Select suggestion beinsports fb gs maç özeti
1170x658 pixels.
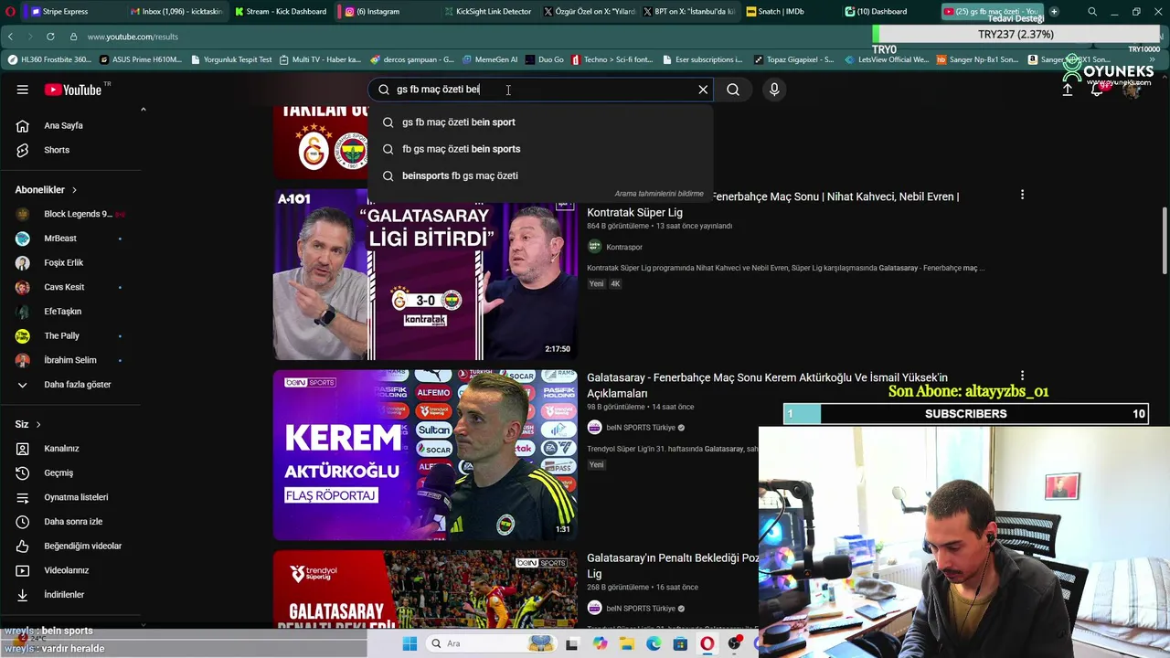coord(539,175)
